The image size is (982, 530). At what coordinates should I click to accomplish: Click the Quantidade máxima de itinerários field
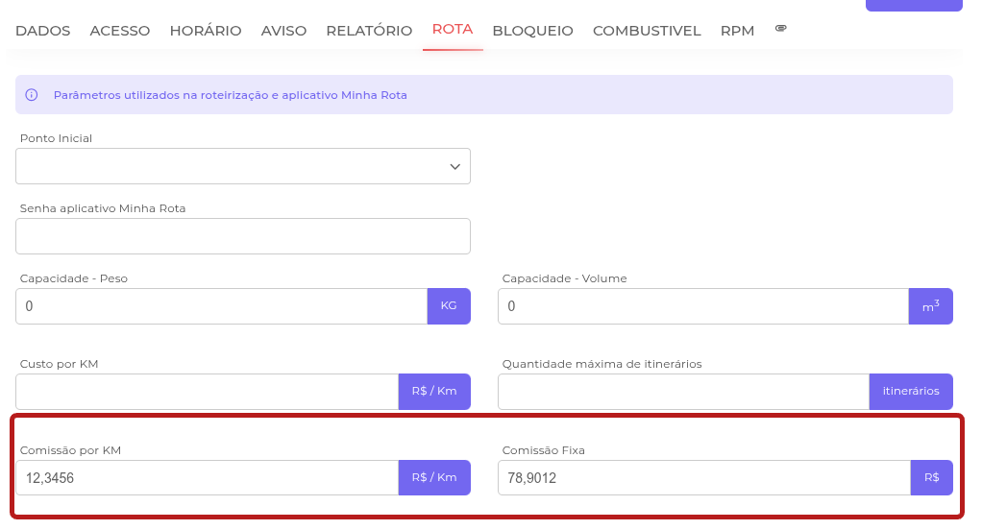point(684,392)
